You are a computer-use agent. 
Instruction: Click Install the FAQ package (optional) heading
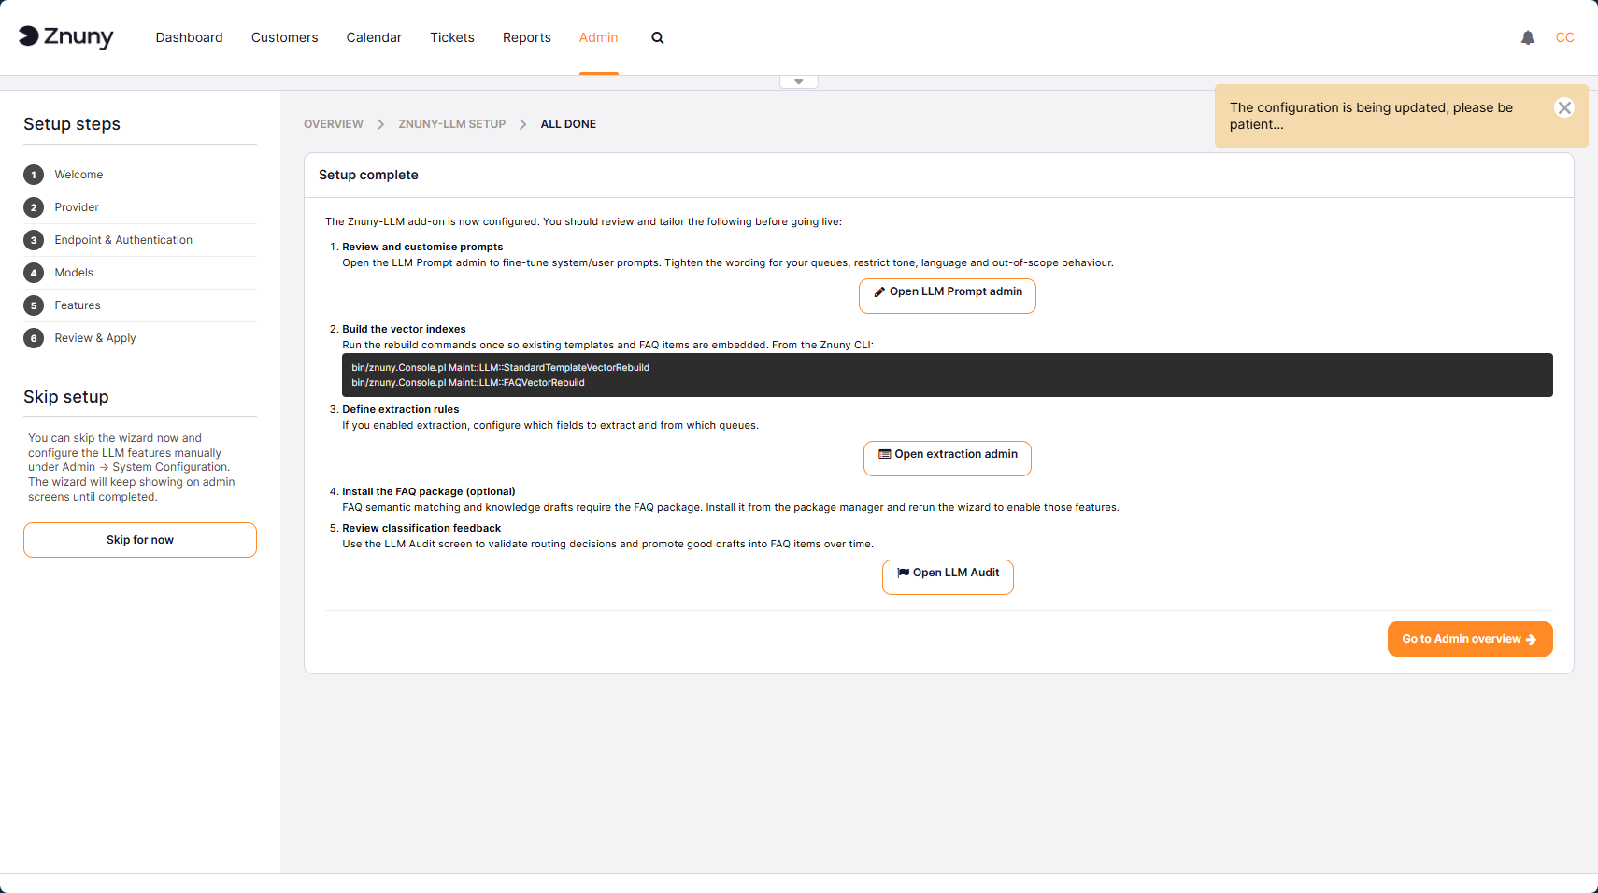pyautogui.click(x=429, y=492)
